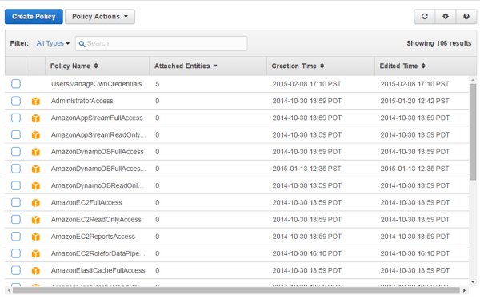Open the AmazonEC2ReadOnlyAccess policy link
Image resolution: width=480 pixels, height=299 pixels.
tap(96, 220)
